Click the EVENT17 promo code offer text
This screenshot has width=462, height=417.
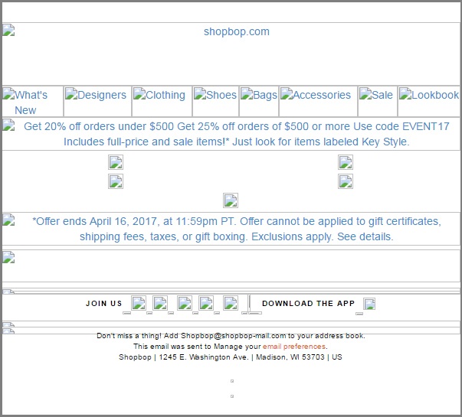[237, 134]
